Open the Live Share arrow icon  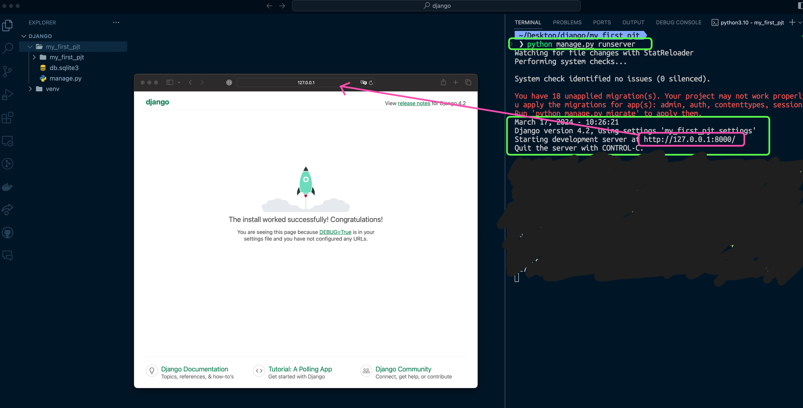pos(7,210)
